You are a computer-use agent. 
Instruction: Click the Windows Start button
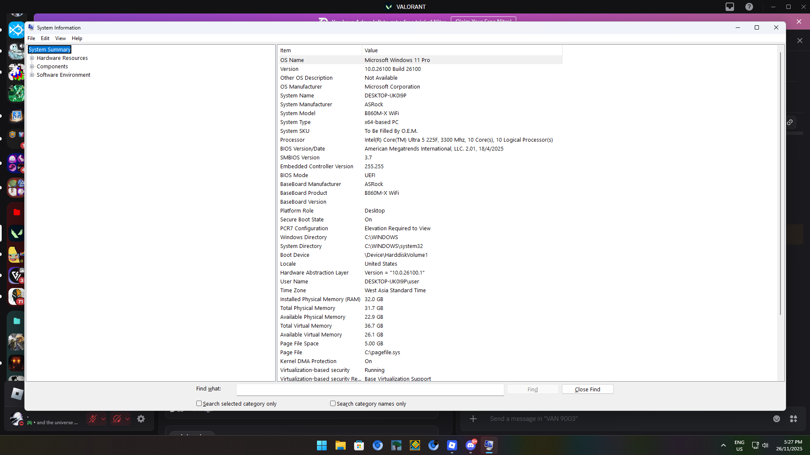tap(322, 445)
